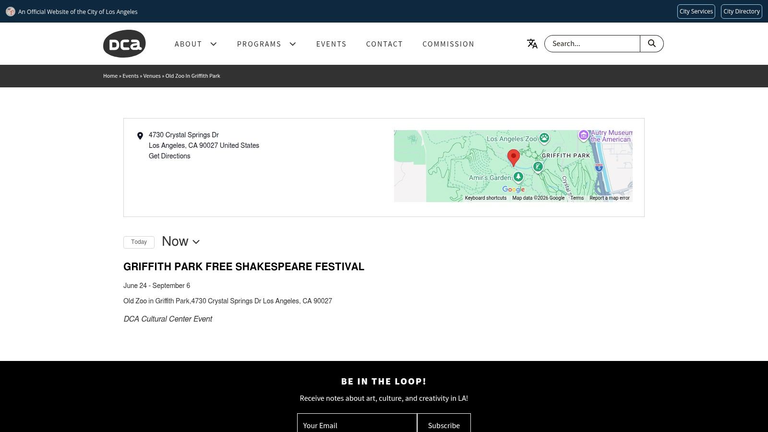
Task: Click Keyboard shortcuts on the map
Action: (x=486, y=198)
